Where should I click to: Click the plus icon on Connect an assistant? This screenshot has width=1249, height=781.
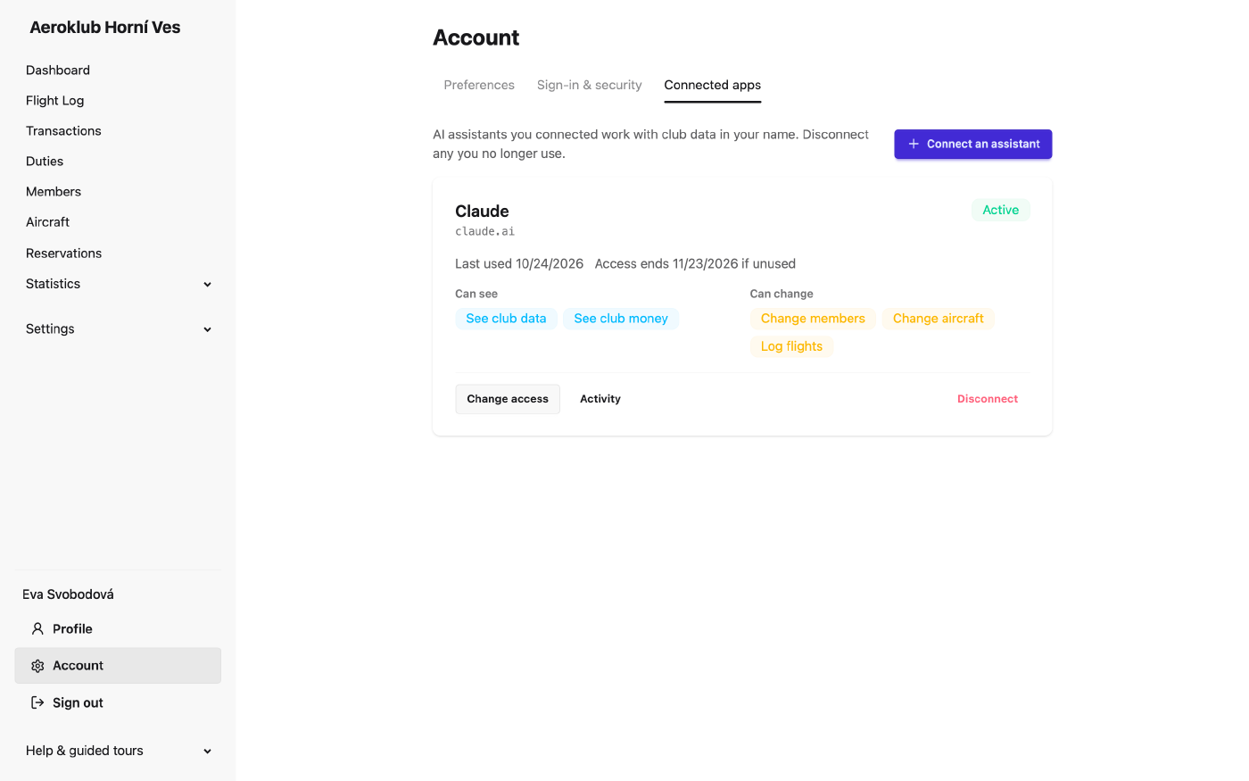pos(914,144)
